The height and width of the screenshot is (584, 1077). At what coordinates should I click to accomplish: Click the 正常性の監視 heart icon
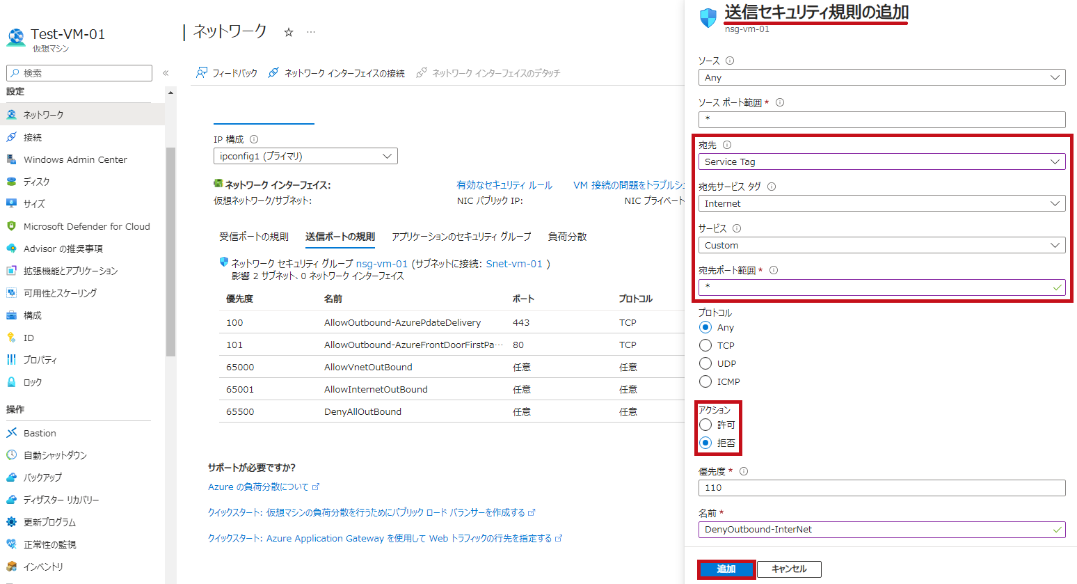pyautogui.click(x=11, y=544)
